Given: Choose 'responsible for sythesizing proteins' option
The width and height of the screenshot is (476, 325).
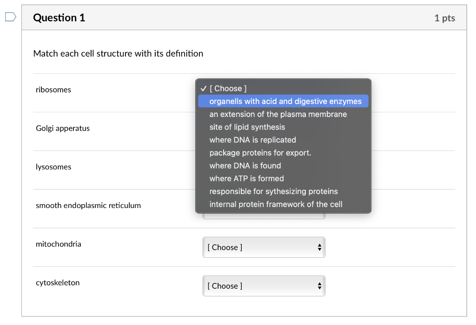Looking at the screenshot, I should point(273,191).
